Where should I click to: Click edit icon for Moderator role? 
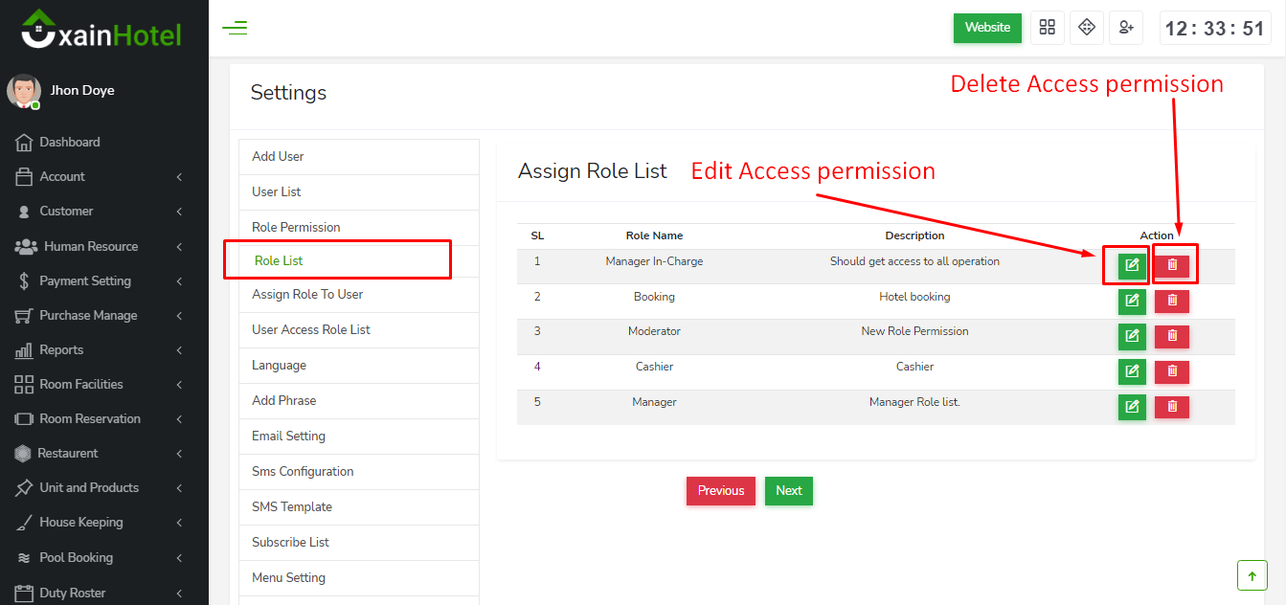pyautogui.click(x=1132, y=336)
